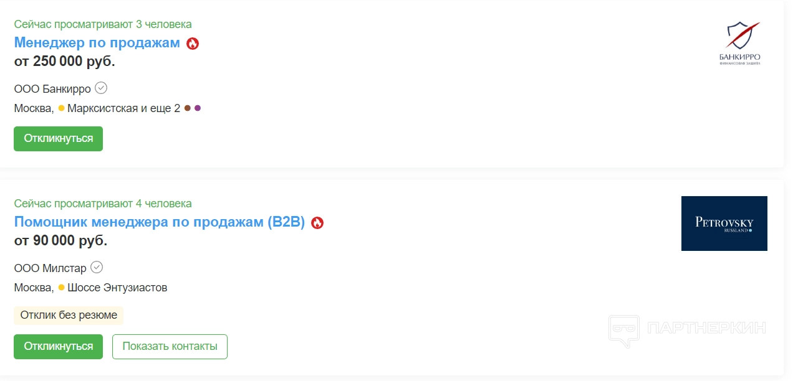Click the yellow metro dot before Марксистская
The height and width of the screenshot is (381, 798).
coord(61,108)
